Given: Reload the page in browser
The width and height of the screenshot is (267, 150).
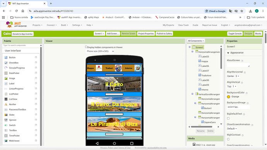Looking at the screenshot, I should pyautogui.click(x=17, y=11).
